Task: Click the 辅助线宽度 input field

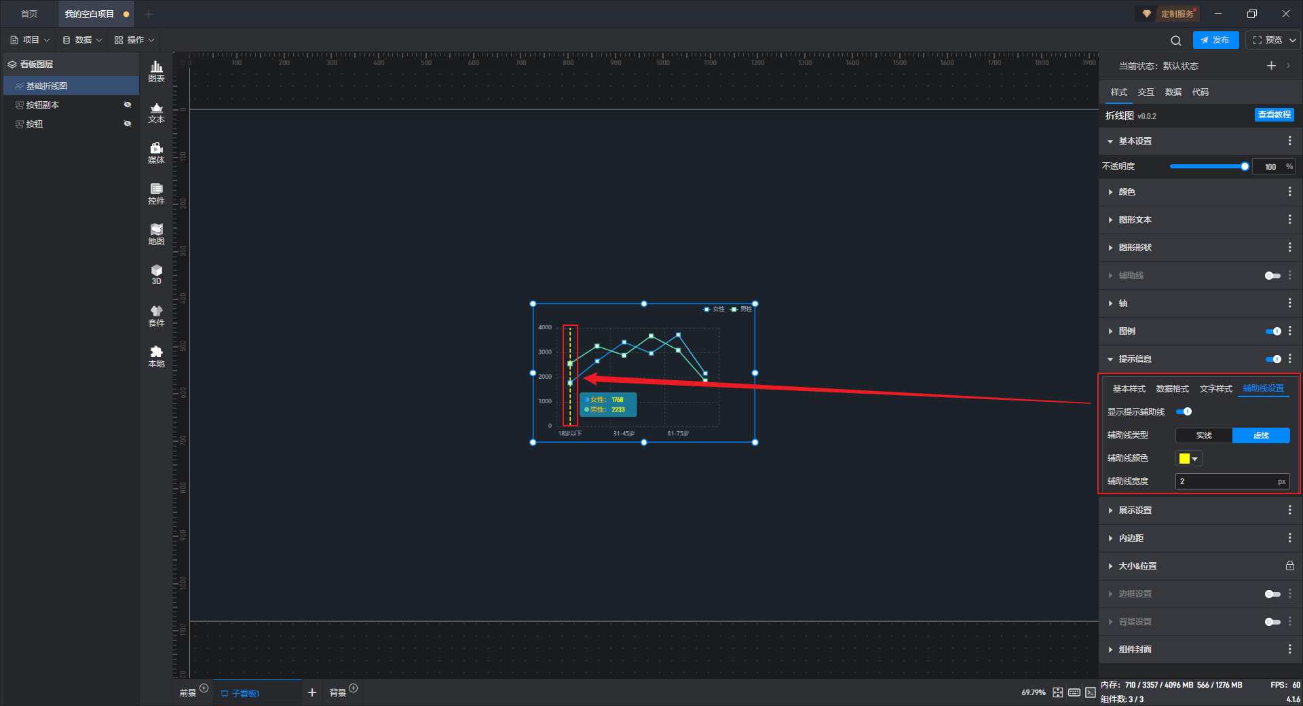Action: [1232, 481]
